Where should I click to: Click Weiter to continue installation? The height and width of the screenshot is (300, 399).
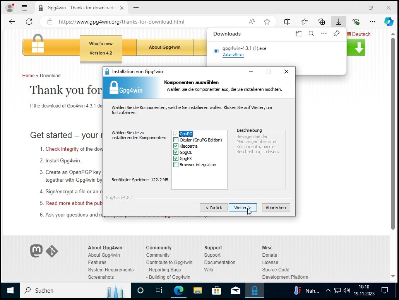coord(243,207)
